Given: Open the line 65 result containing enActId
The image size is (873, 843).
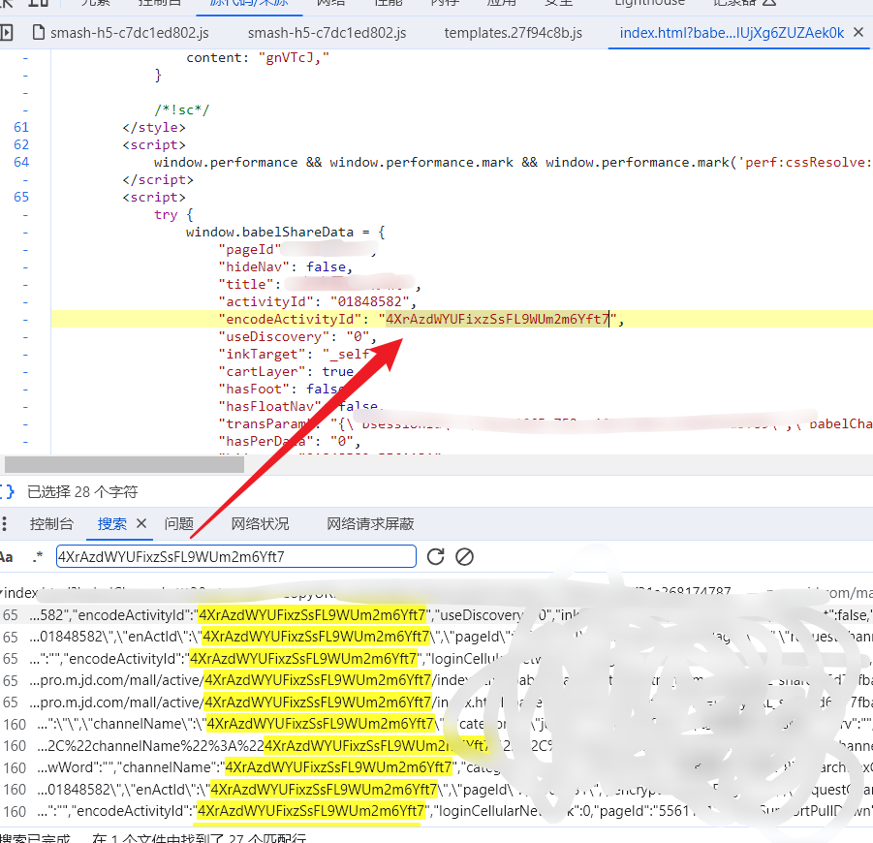Looking at the screenshot, I should coord(436,637).
